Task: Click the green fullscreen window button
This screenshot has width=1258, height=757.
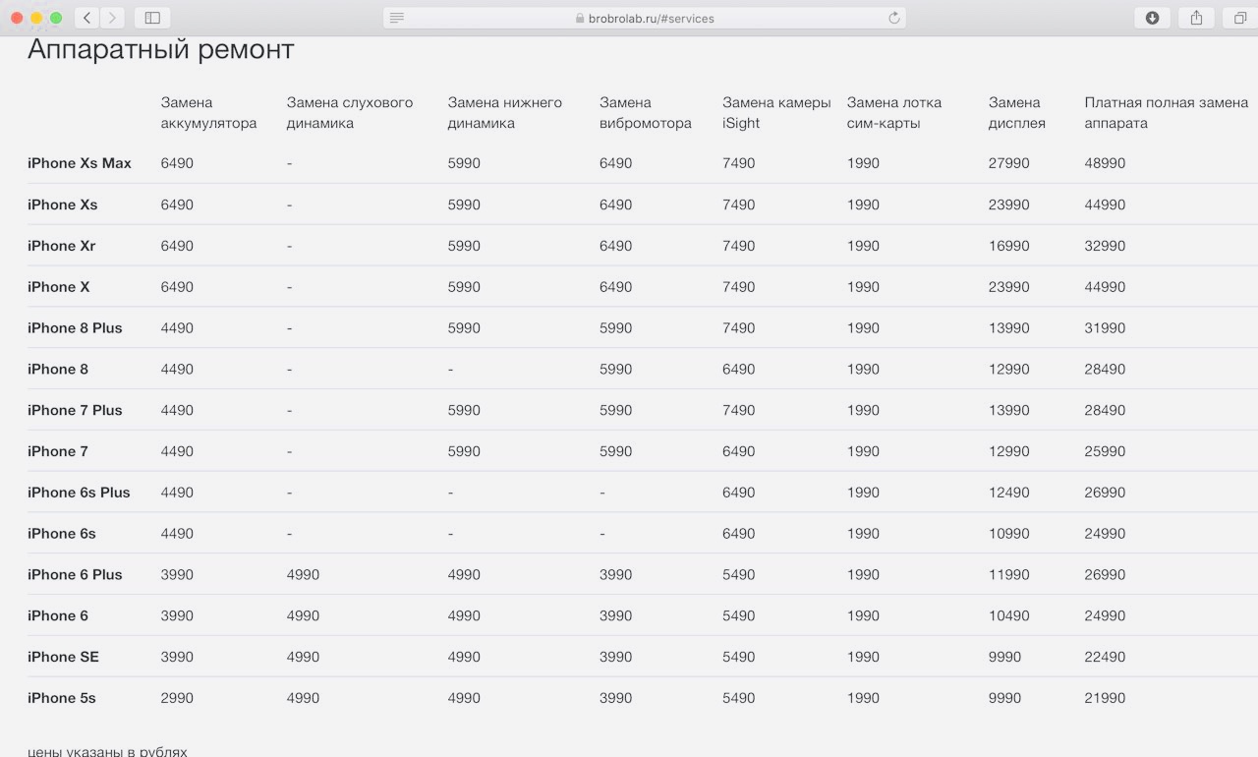Action: (56, 18)
